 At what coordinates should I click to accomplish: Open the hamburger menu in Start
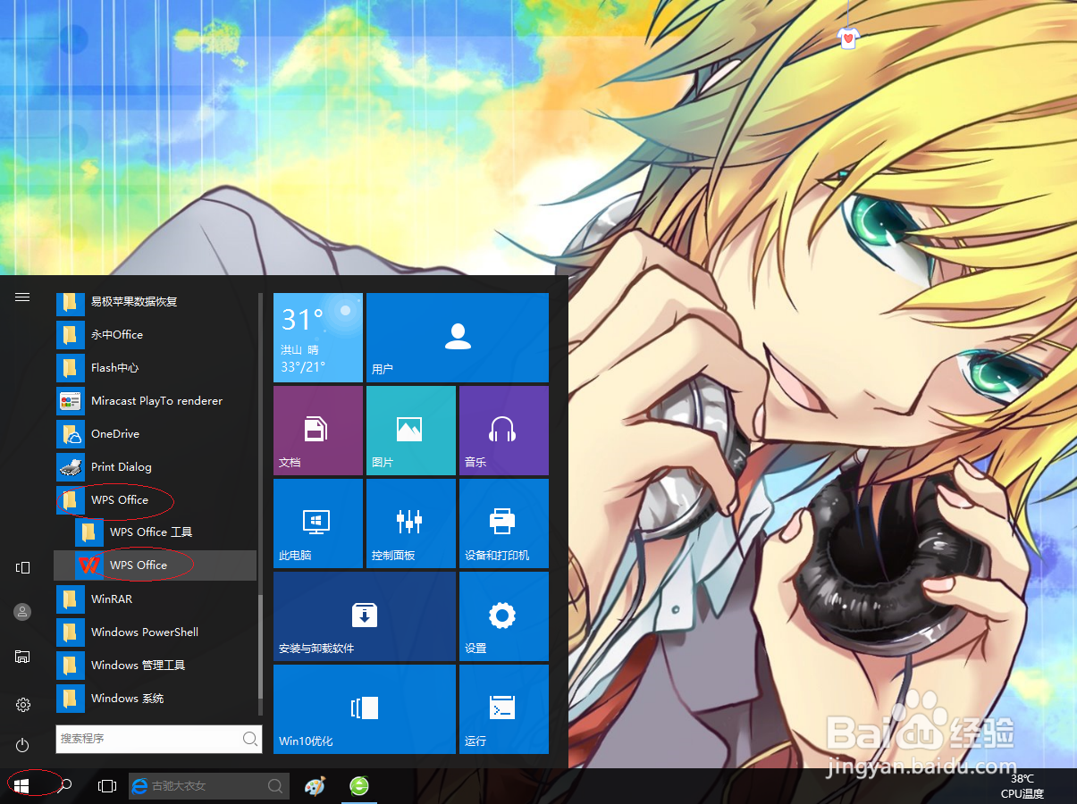point(22,297)
